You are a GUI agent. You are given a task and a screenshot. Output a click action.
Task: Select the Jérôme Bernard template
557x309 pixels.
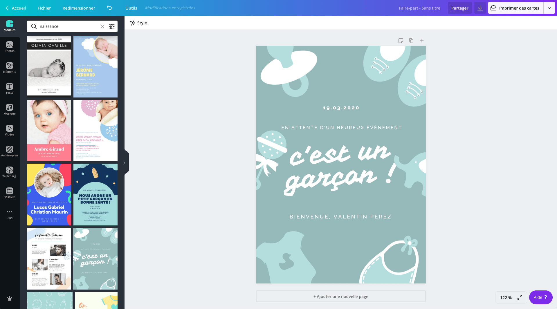pyautogui.click(x=95, y=66)
